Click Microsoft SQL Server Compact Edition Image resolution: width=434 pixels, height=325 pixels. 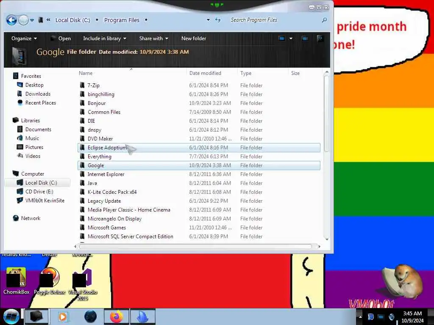(131, 236)
